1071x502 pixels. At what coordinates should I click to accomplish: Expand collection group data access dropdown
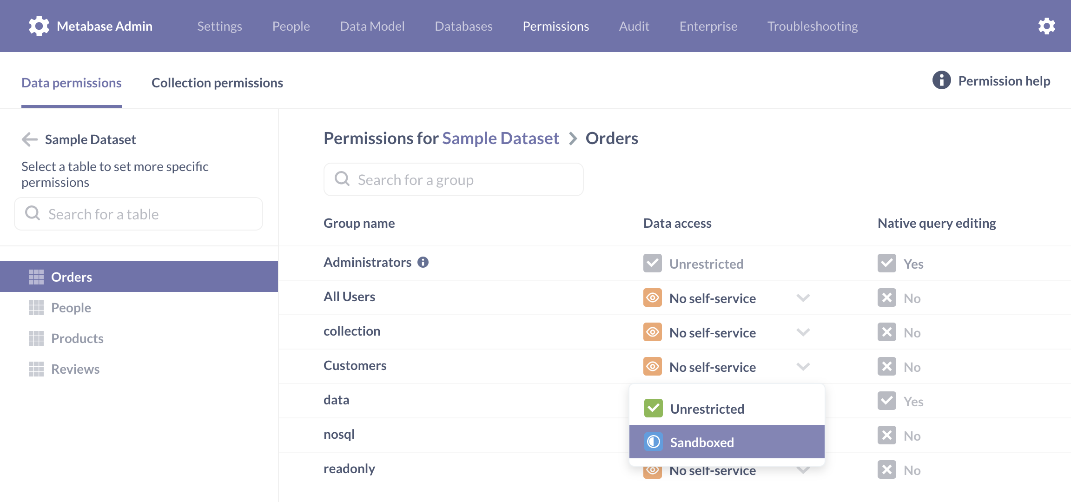803,332
